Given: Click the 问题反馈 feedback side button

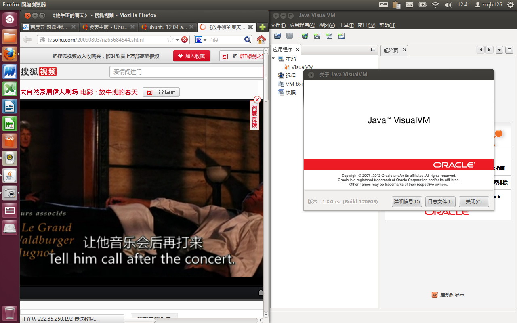Looking at the screenshot, I should pyautogui.click(x=254, y=116).
